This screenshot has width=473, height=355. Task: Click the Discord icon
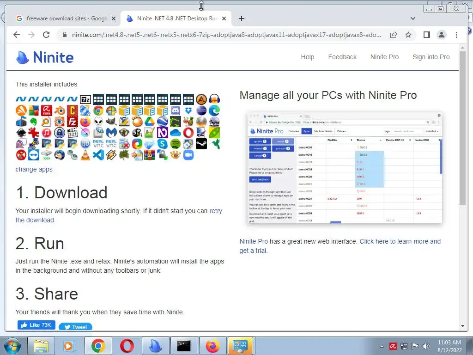tap(176, 111)
